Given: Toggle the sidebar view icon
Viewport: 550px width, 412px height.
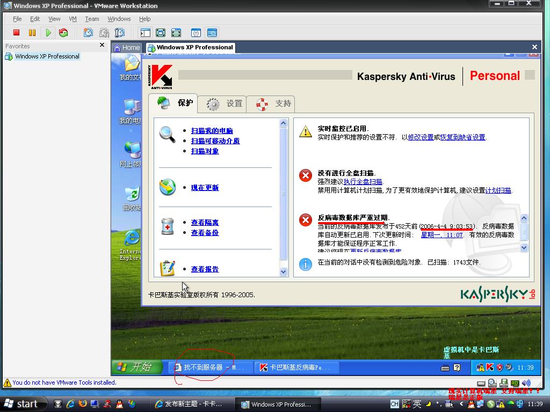Looking at the screenshot, I should point(145,33).
